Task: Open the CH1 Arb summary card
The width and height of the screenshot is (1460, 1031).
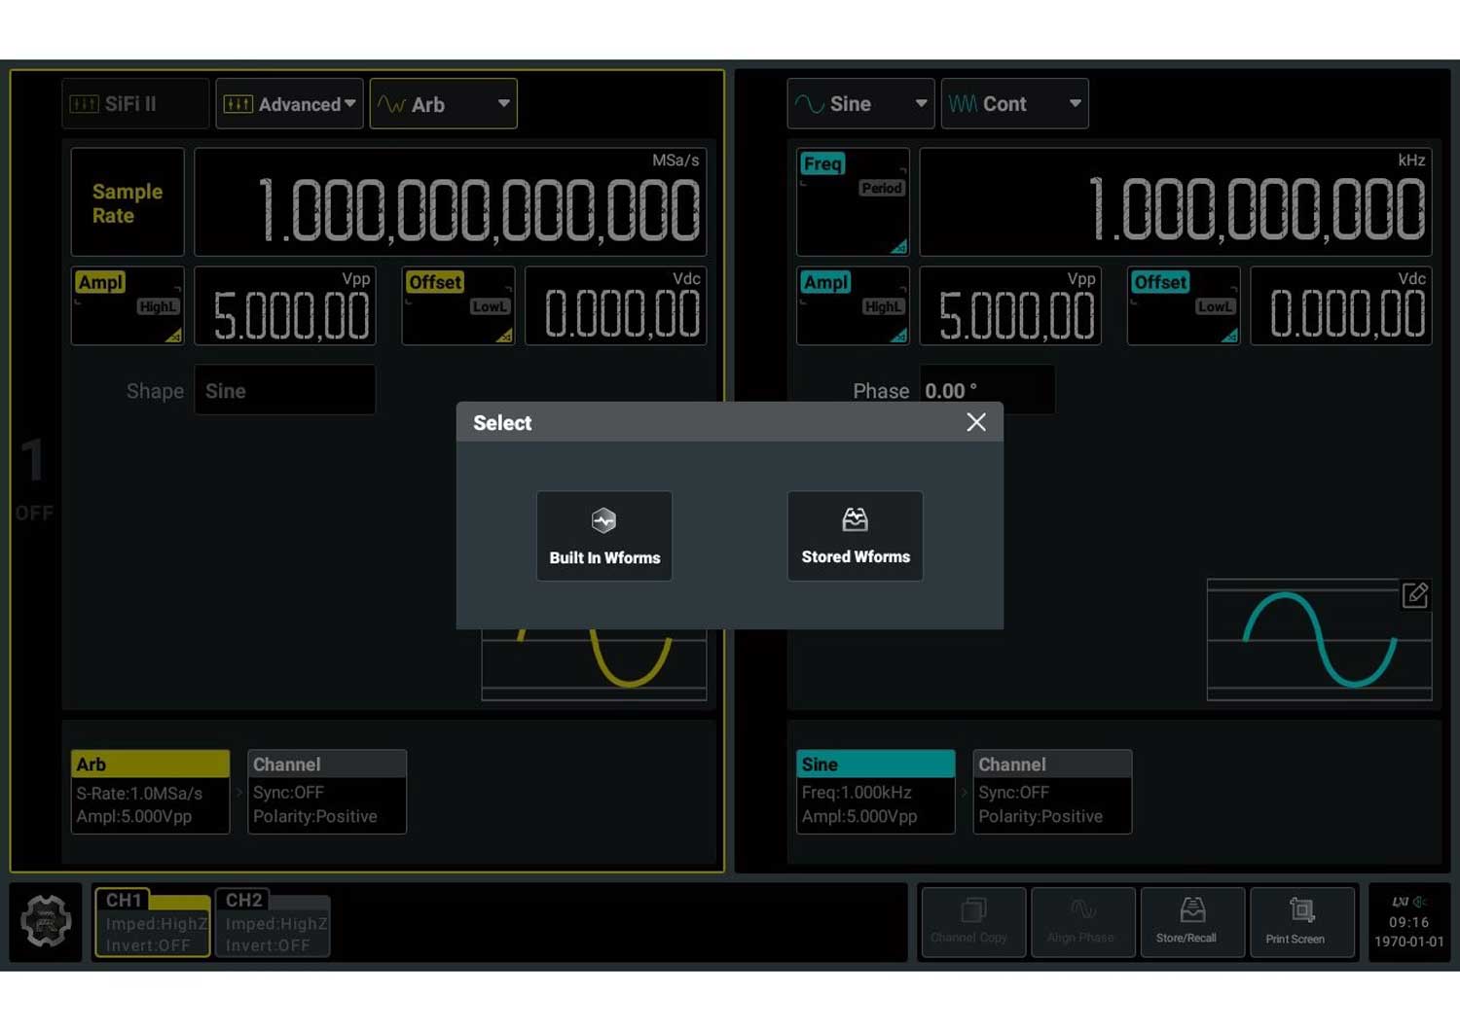Action: pyautogui.click(x=151, y=791)
